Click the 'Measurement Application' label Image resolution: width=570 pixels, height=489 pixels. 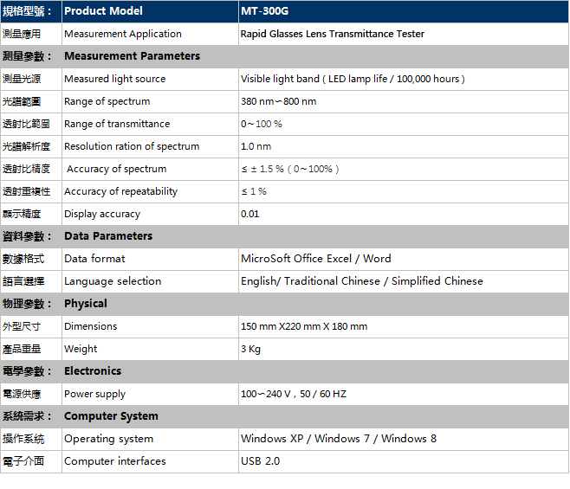(x=123, y=34)
